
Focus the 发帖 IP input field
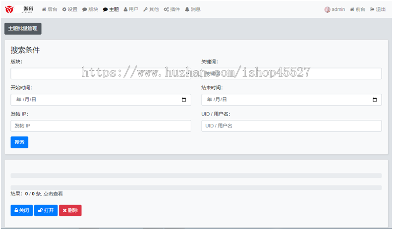[101, 126]
